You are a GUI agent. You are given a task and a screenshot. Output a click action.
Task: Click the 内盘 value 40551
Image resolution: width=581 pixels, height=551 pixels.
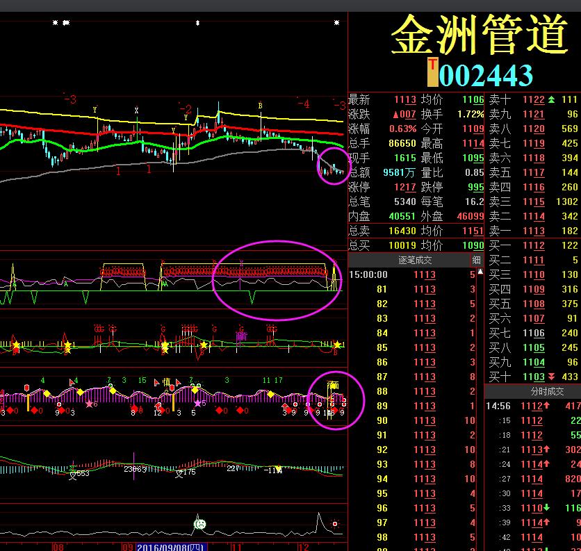[x=403, y=216]
